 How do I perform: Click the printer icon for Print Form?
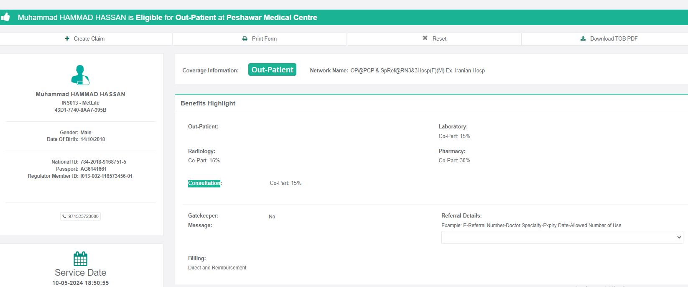pos(245,38)
